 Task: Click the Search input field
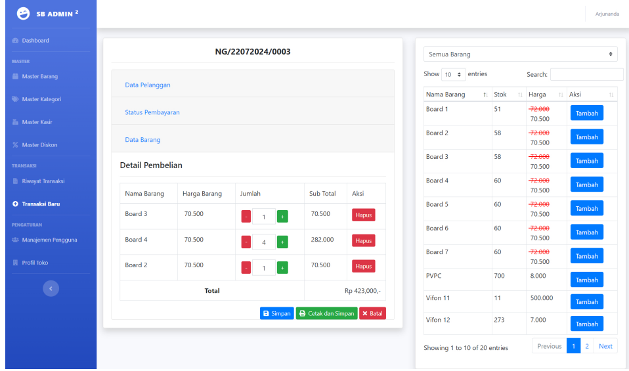(x=586, y=75)
